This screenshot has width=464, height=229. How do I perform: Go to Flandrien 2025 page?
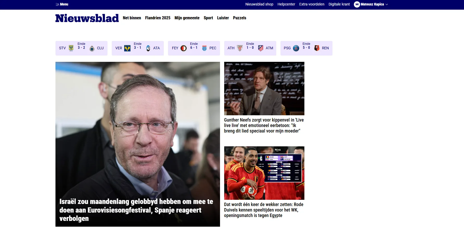(158, 18)
